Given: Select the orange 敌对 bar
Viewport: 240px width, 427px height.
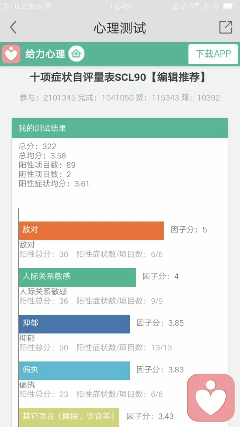Looking at the screenshot, I should pyautogui.click(x=91, y=231).
